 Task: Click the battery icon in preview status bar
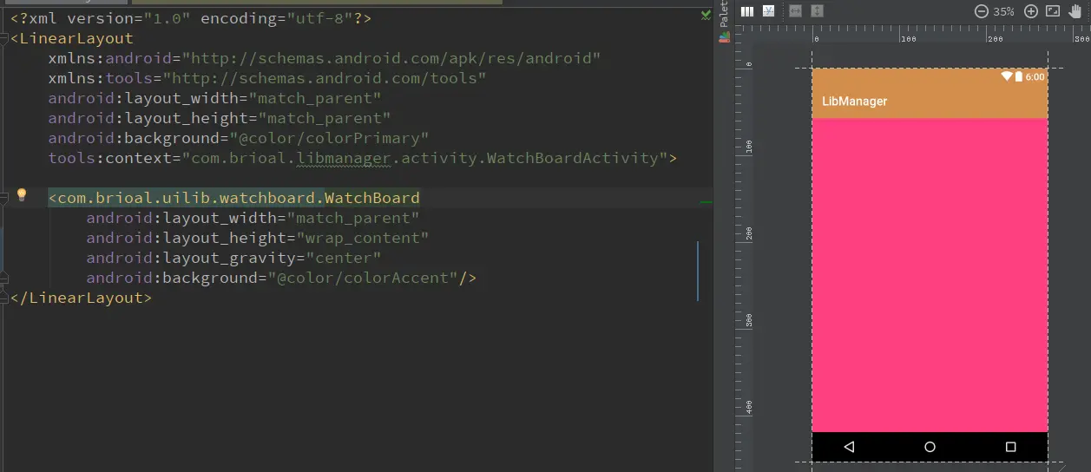pos(1019,76)
